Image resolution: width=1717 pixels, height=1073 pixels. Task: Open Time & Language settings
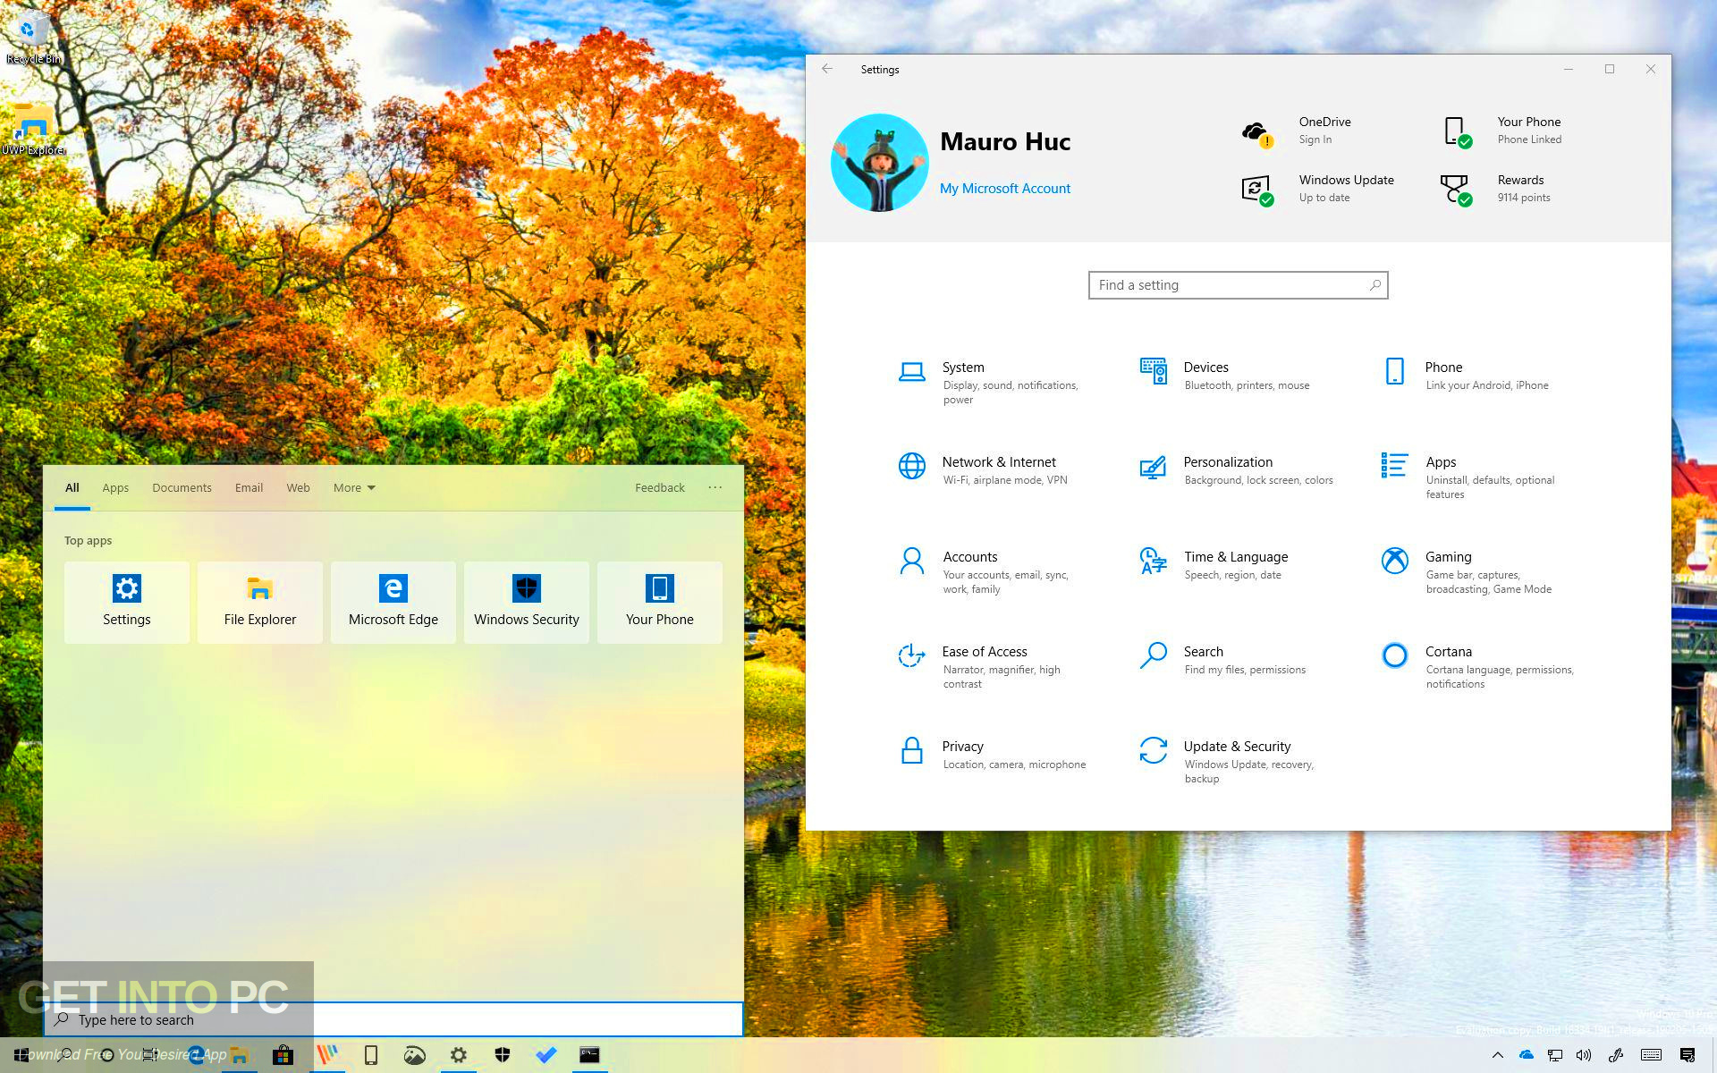pos(1214,565)
